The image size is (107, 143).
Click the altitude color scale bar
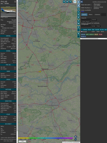coord(45,138)
